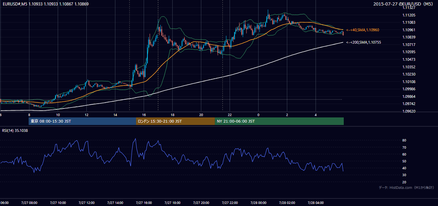The height and width of the screenshot is (206, 438).
Task: Click price axis value 1.10839
Action: click(409, 37)
